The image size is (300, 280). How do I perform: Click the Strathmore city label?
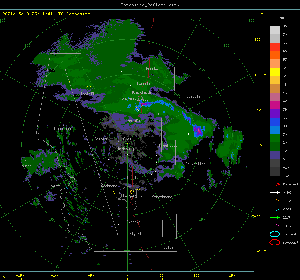pos(162,197)
